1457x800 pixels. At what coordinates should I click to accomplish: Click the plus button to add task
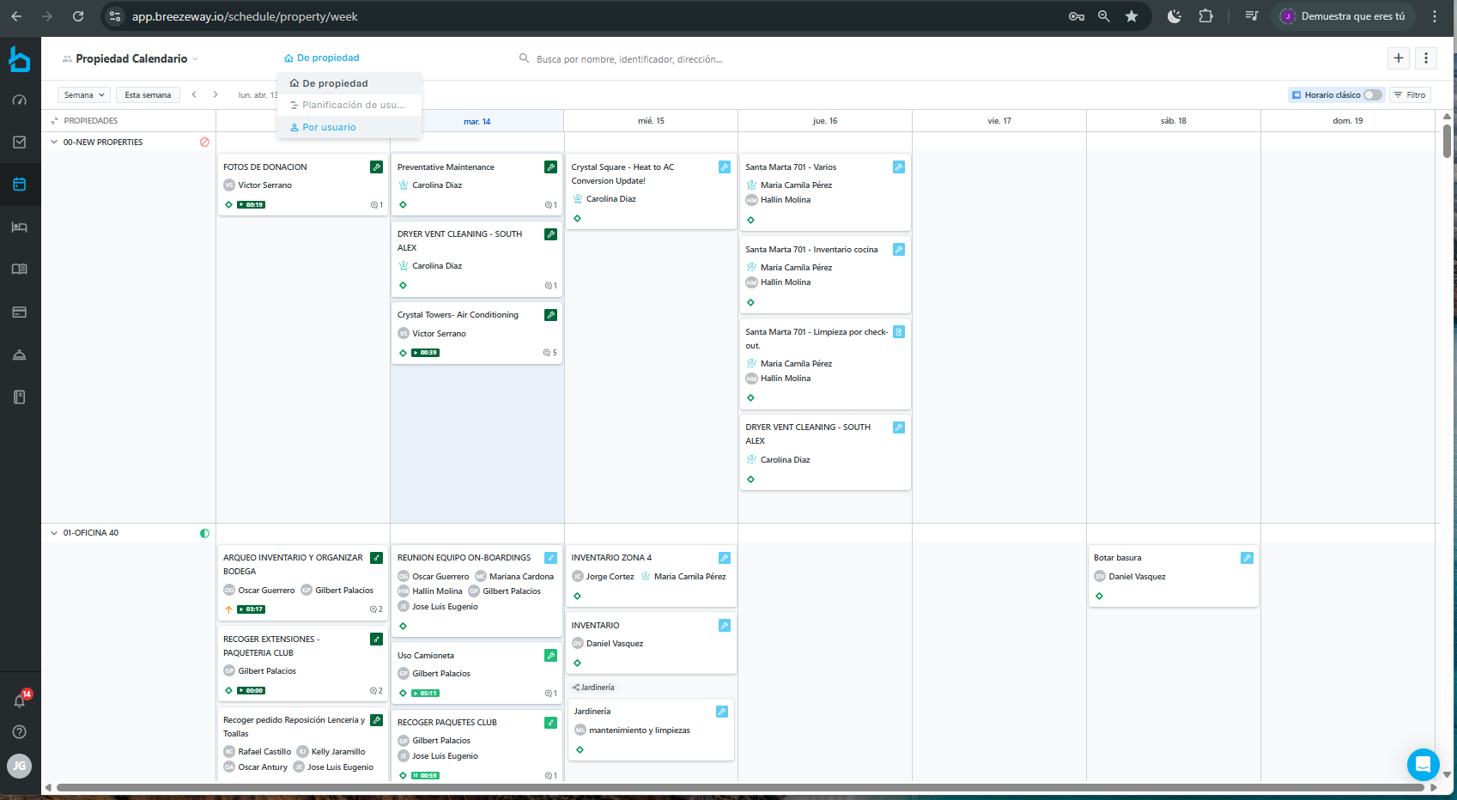(x=1399, y=58)
